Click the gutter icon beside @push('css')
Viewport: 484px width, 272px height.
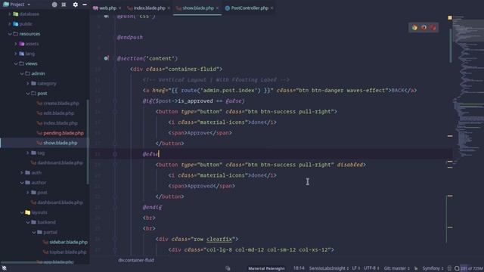(x=106, y=16)
